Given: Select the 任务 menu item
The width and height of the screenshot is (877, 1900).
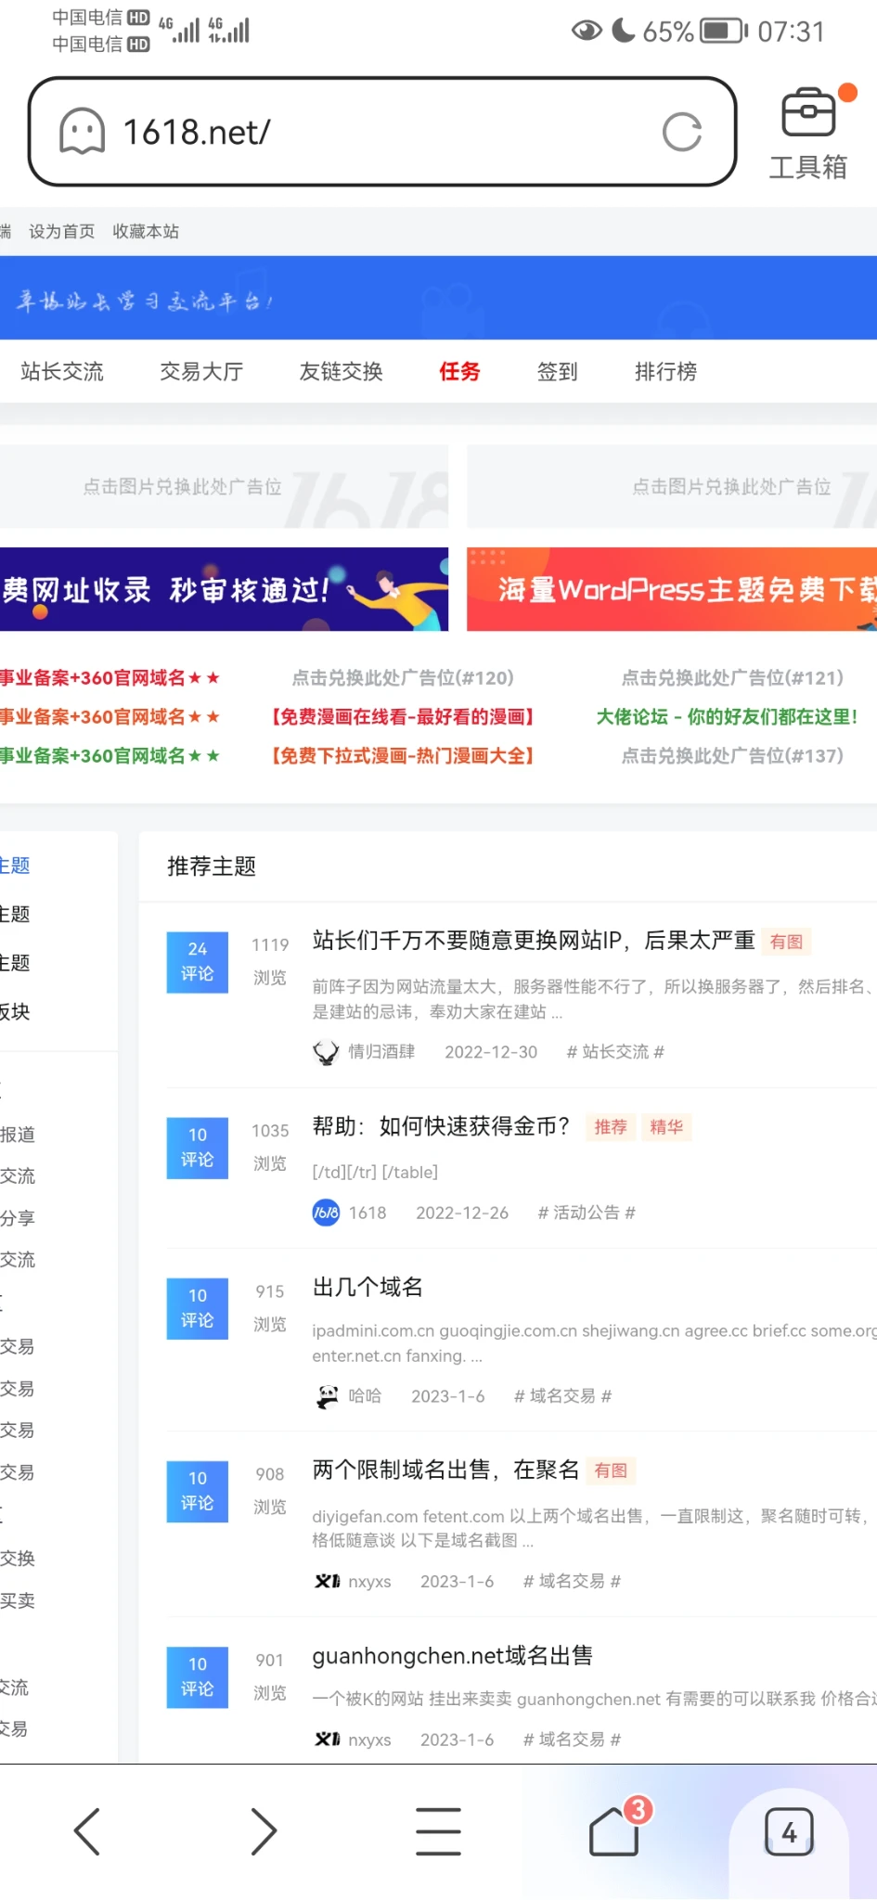Looking at the screenshot, I should [459, 372].
